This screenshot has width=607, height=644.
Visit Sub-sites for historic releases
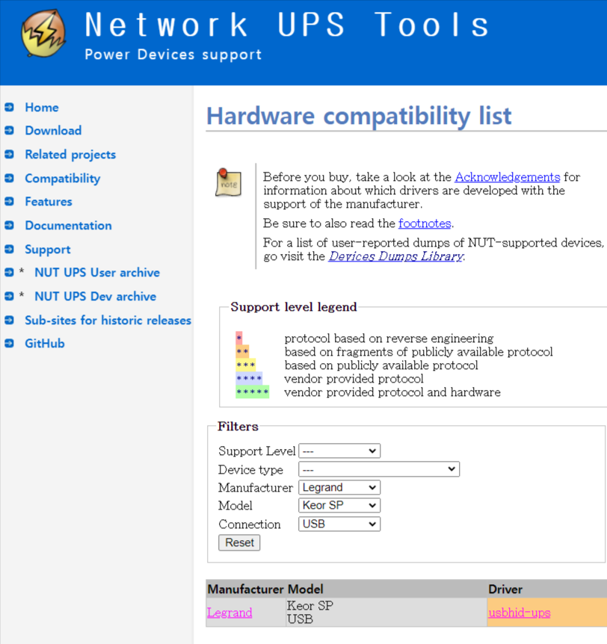108,320
